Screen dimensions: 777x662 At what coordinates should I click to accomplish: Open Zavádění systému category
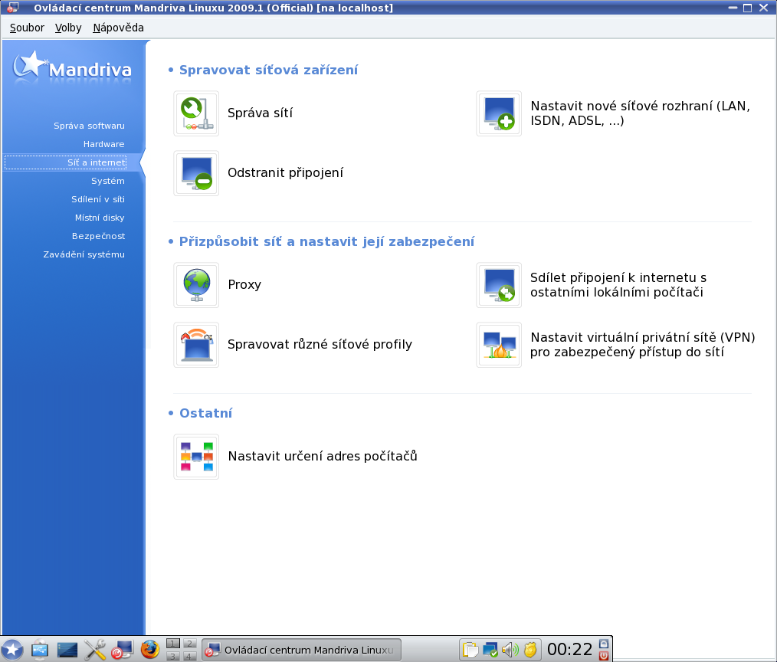click(x=84, y=254)
